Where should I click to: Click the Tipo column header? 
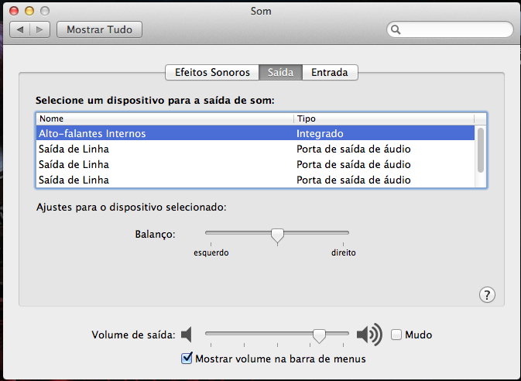383,118
